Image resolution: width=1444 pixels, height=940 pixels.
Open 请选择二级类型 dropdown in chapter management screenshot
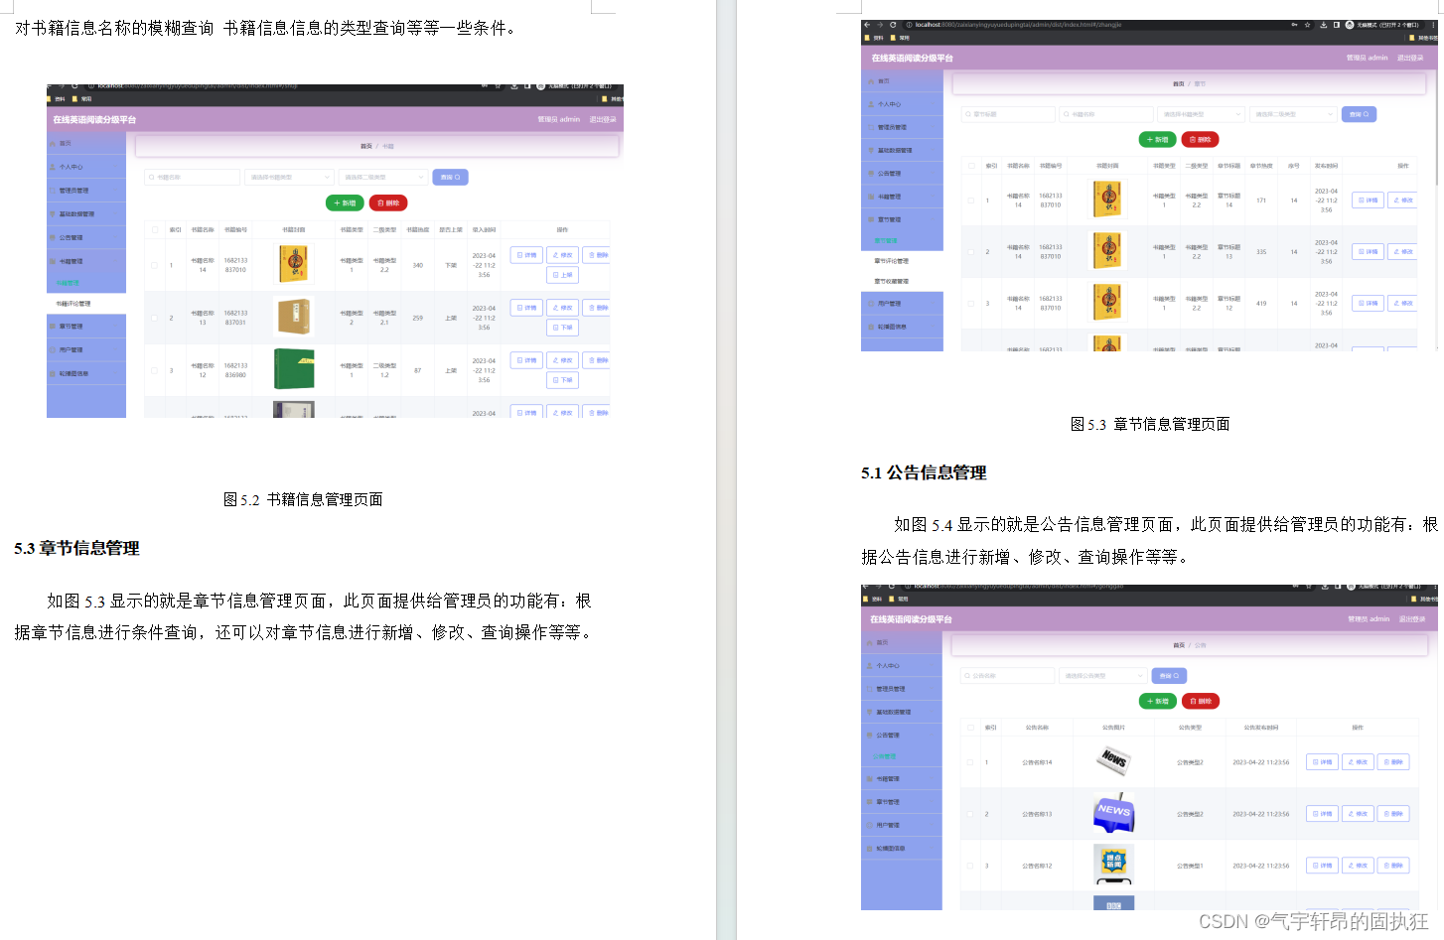point(1293,114)
